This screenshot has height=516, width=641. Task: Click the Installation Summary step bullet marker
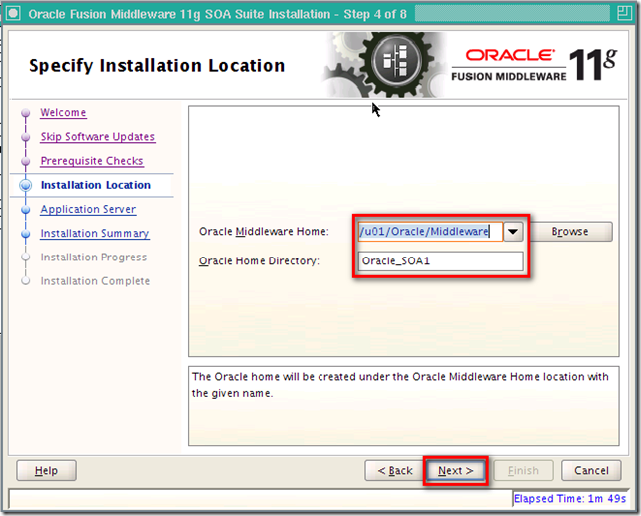pos(25,234)
